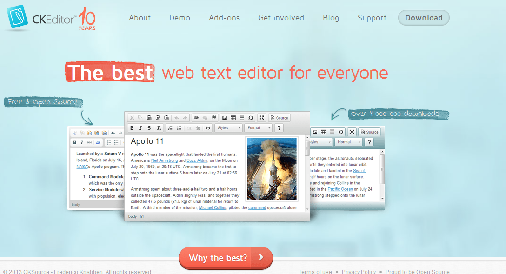This screenshot has width=506, height=274.
Task: Toggle bulleted list in center editor
Action: pyautogui.click(x=179, y=128)
